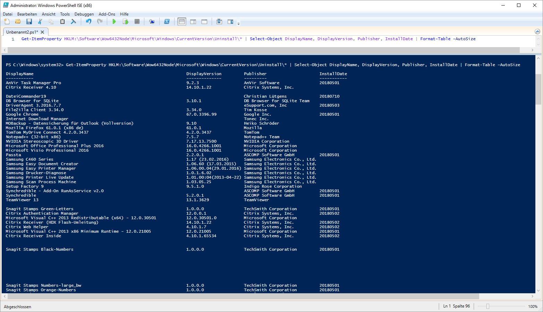Open the Debuggen menu
The width and height of the screenshot is (543, 312).
pos(84,14)
